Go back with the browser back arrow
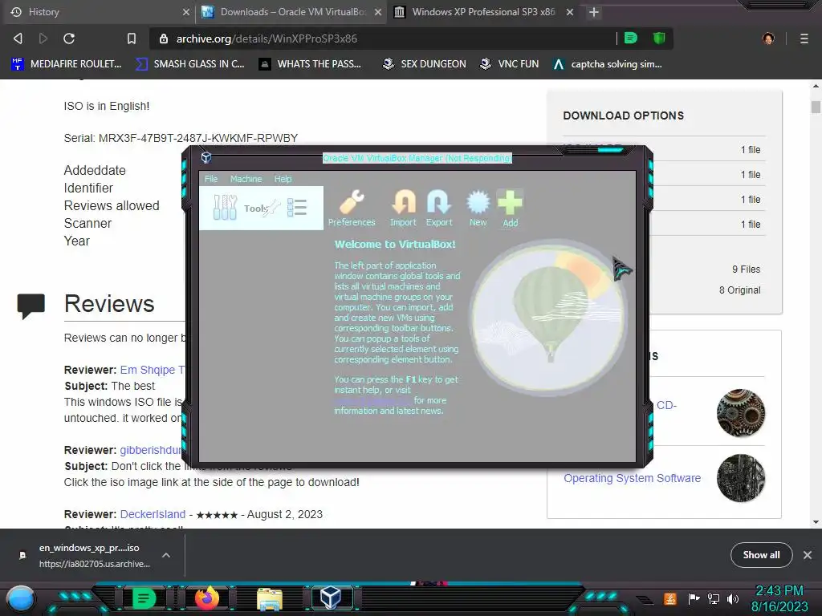This screenshot has height=616, width=822. tap(18, 38)
